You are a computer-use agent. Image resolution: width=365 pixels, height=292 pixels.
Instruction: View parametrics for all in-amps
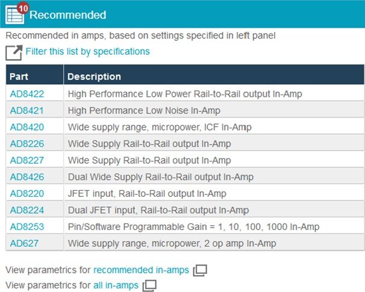116,285
